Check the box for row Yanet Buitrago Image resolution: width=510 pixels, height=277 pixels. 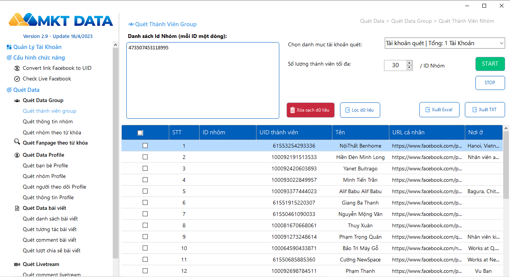(x=145, y=168)
